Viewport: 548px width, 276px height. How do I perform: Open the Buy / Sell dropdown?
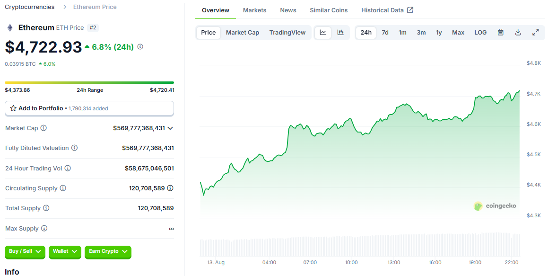tap(25, 251)
